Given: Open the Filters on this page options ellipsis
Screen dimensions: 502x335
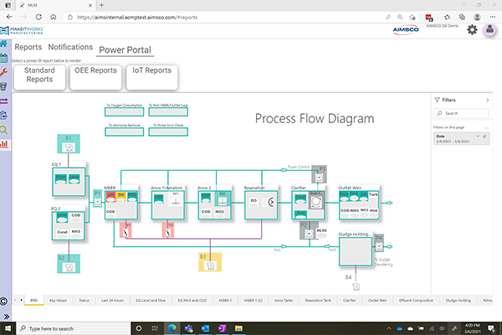Looking at the screenshot, I should 486,127.
